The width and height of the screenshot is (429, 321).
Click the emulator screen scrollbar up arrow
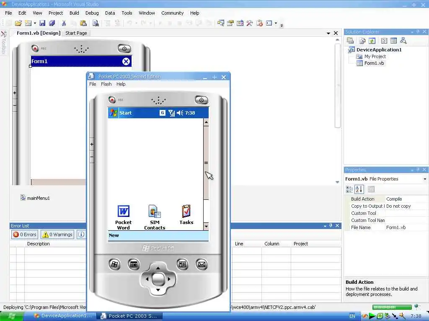click(x=206, y=122)
